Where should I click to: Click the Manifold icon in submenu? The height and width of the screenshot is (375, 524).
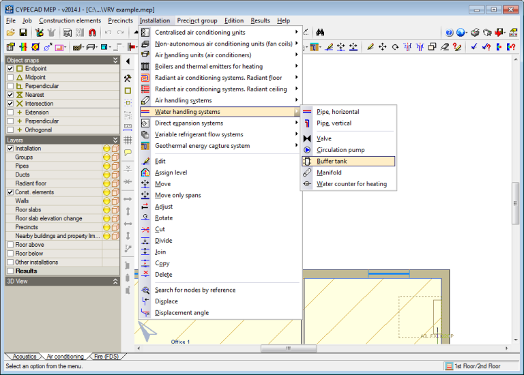[x=307, y=172]
